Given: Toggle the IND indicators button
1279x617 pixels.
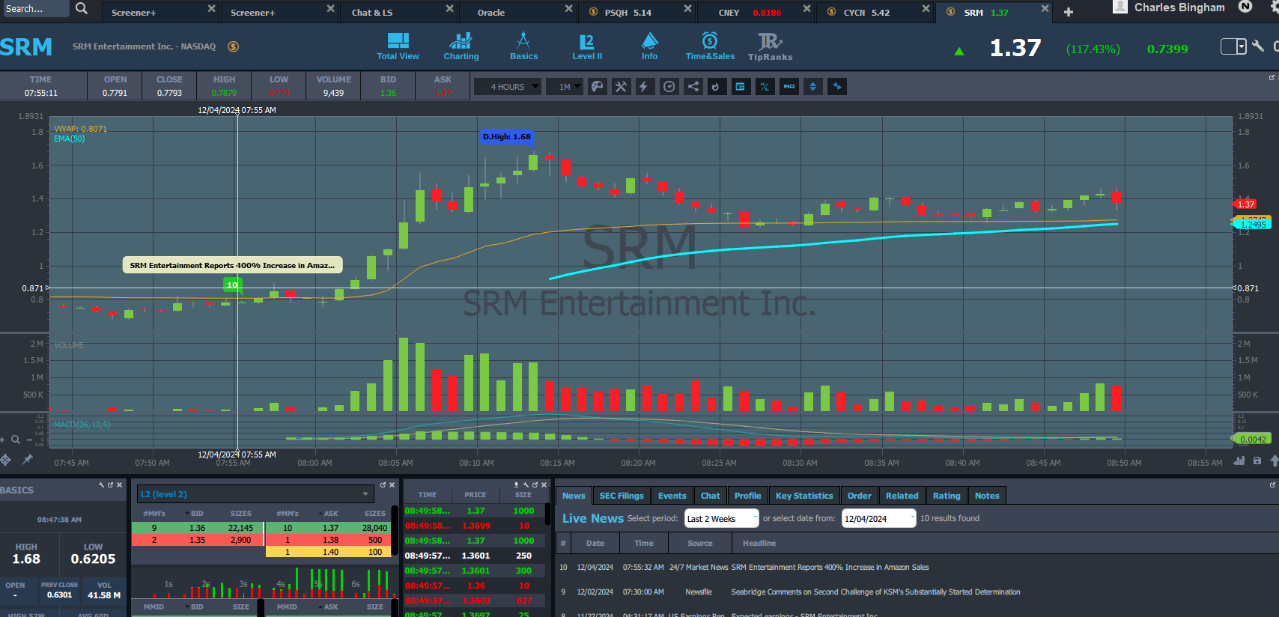Looking at the screenshot, I should 789,87.
